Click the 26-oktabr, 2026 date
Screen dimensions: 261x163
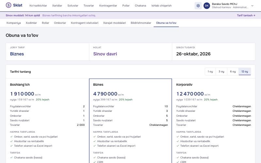coord(193,54)
